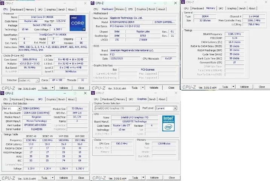The height and width of the screenshot is (181, 270).
Task: Click the Intel Core i9 logo badge
Action: pyautogui.click(x=78, y=23)
